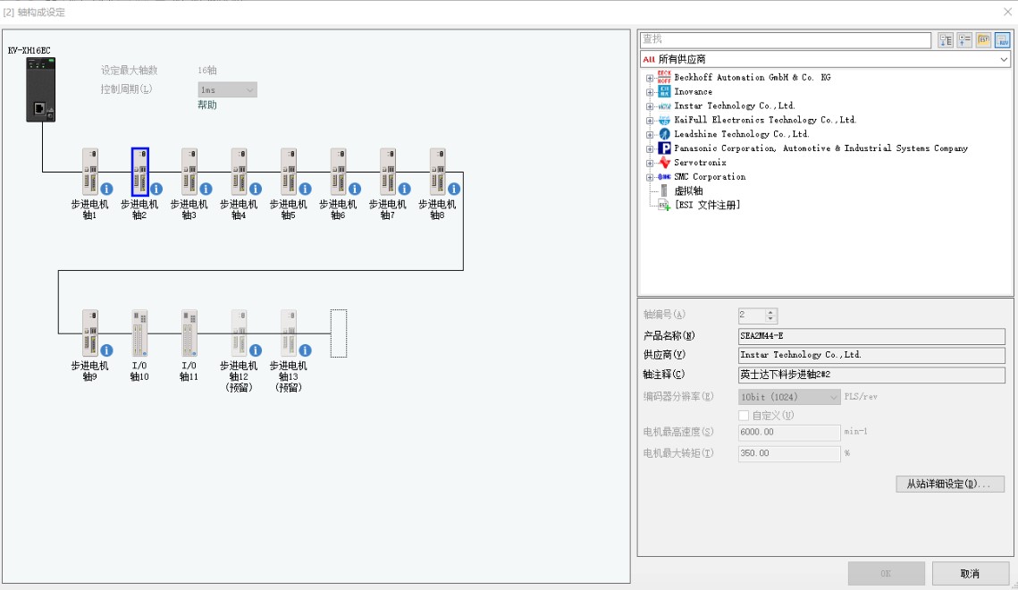Select the KV-XH16EC controller unit icon
Viewport: 1018px width, 590px height.
tap(41, 88)
